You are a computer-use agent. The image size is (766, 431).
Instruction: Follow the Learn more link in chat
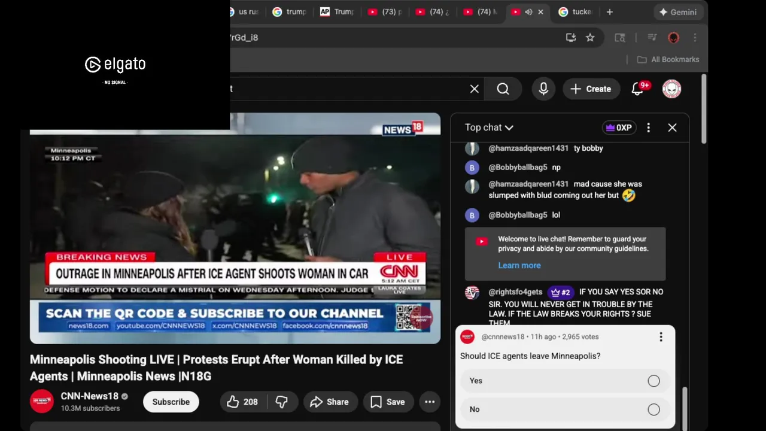[519, 265]
